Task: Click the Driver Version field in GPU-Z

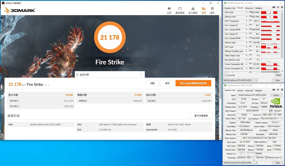Action: (259, 138)
